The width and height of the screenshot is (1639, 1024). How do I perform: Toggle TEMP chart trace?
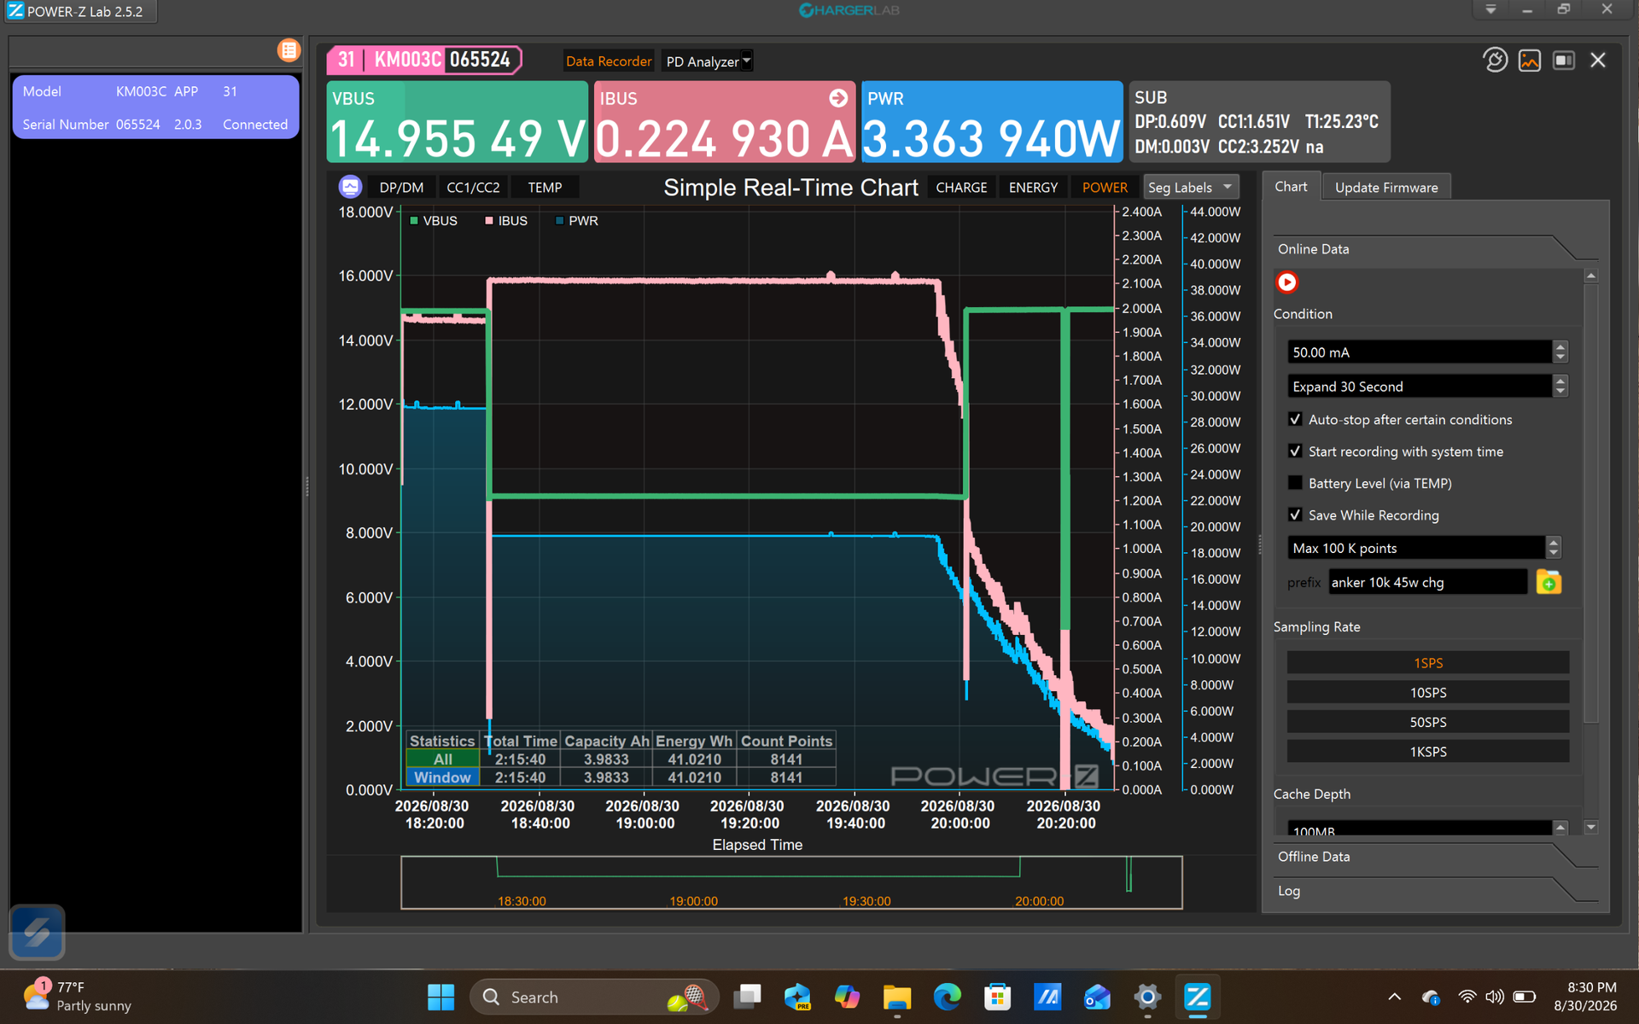pyautogui.click(x=545, y=187)
